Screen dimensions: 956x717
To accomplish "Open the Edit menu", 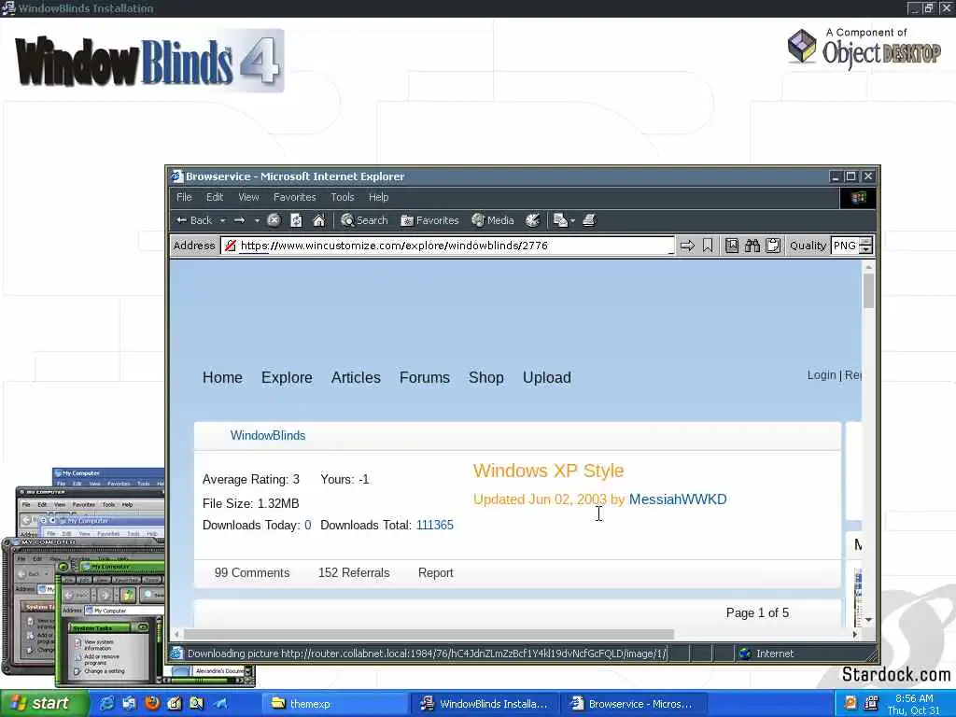I will [x=215, y=197].
